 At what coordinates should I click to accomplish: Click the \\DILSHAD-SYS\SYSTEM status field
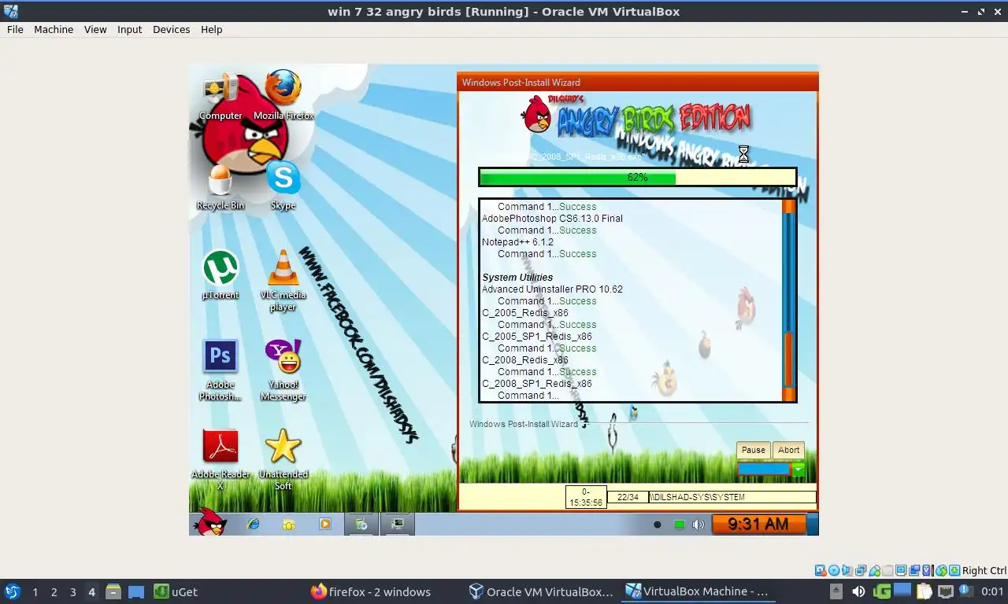point(732,497)
